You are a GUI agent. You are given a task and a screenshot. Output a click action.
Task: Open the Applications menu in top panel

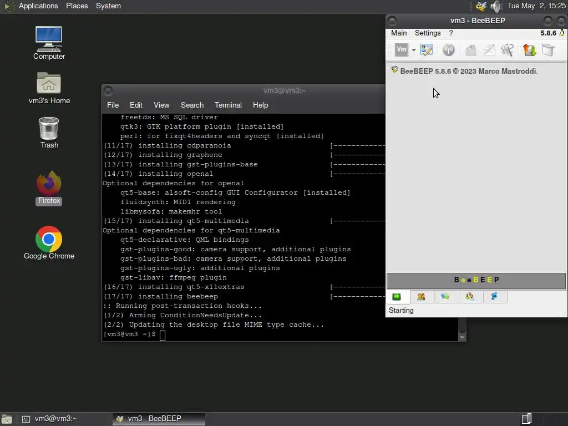pyautogui.click(x=38, y=6)
